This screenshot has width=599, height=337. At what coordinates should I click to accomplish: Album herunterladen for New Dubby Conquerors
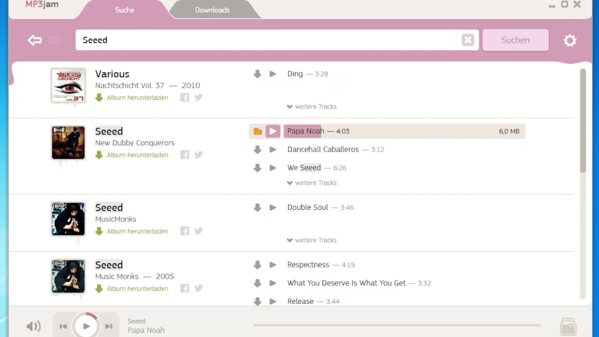(x=132, y=155)
